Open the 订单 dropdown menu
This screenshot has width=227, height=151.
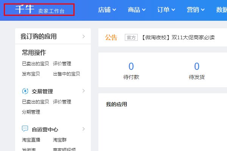(x=166, y=10)
